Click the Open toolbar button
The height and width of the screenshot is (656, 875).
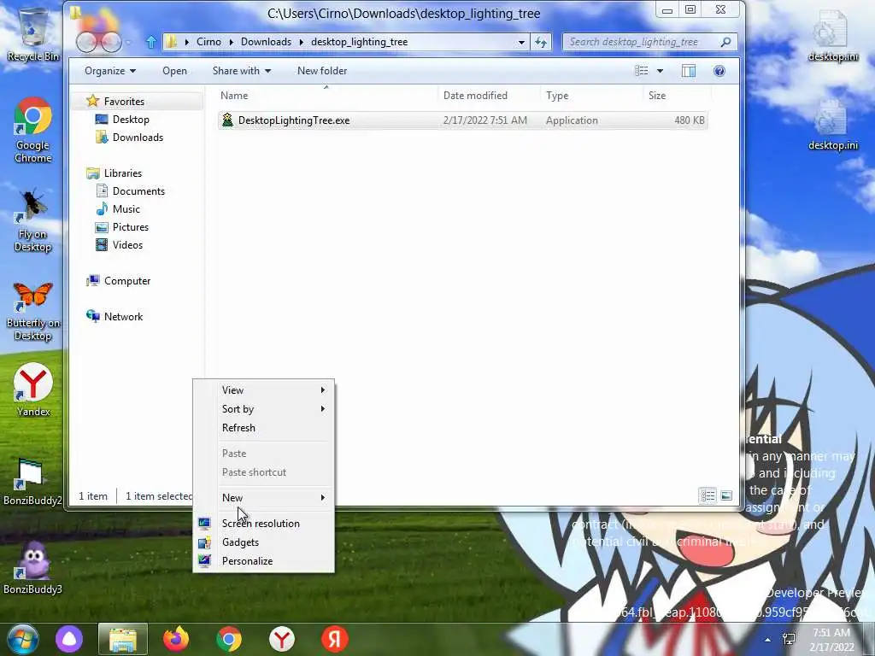tap(174, 71)
